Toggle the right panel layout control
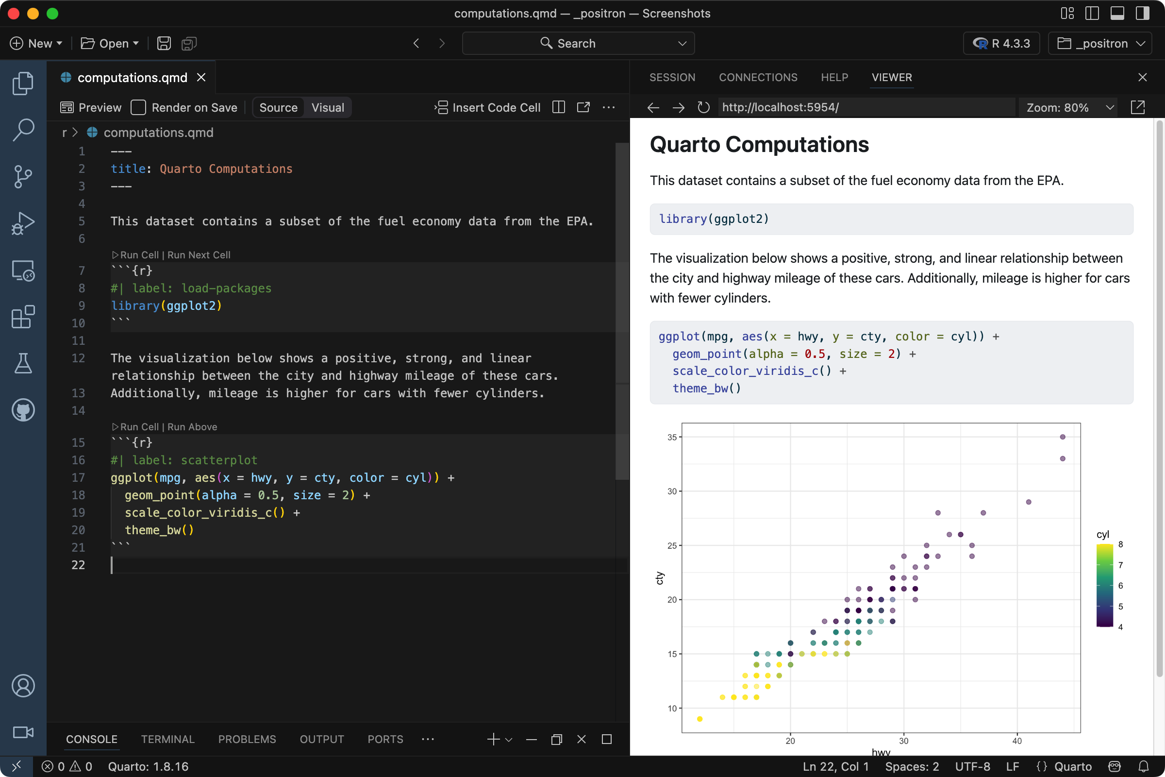This screenshot has height=777, width=1165. (x=1142, y=14)
